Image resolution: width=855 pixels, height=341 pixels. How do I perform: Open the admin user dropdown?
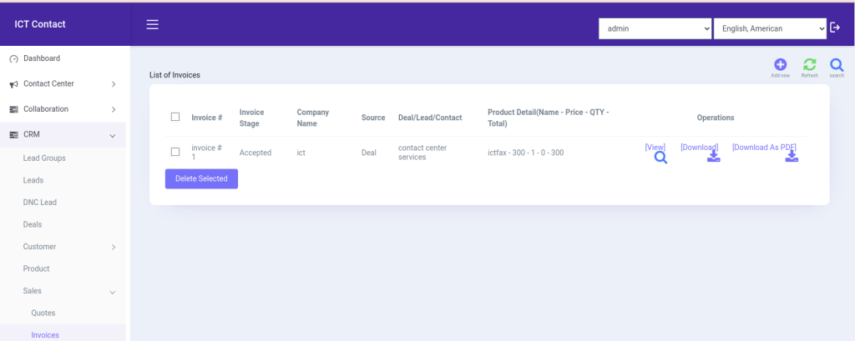point(655,29)
